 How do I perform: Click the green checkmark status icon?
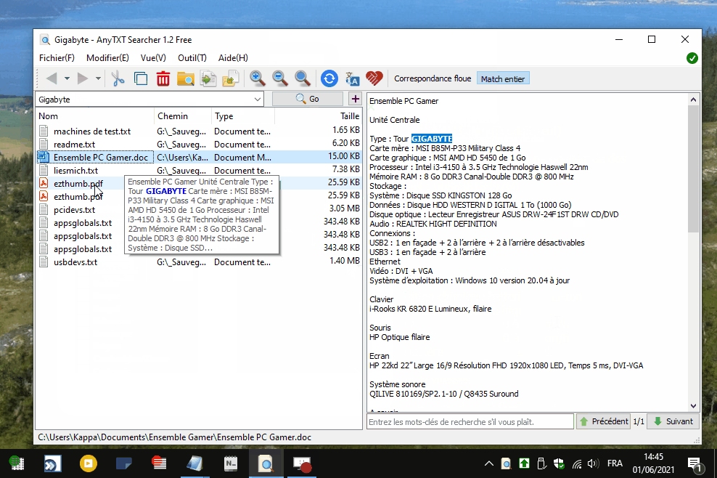click(692, 58)
